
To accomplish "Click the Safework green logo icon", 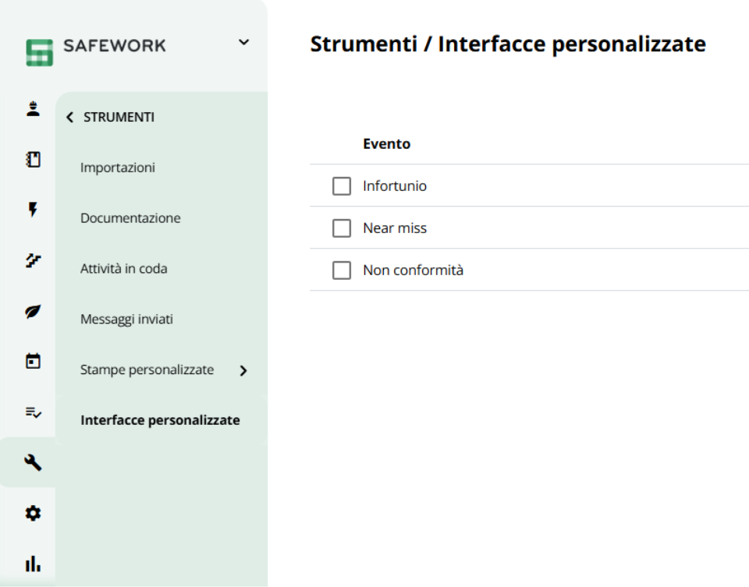I will pyautogui.click(x=39, y=52).
